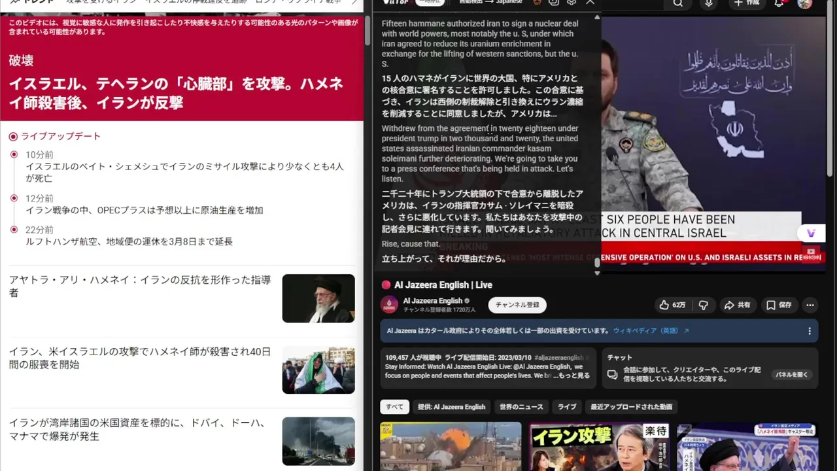The width and height of the screenshot is (837, 471).
Task: Open Khamenei portrait article thumbnail
Action: click(318, 298)
